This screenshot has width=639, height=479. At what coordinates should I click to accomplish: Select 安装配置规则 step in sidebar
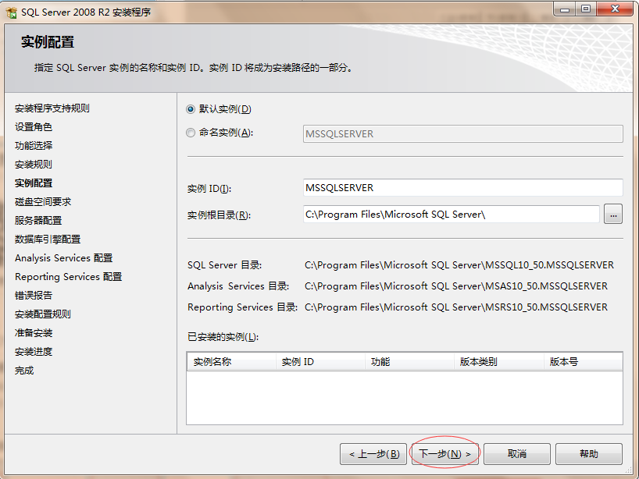tap(43, 314)
